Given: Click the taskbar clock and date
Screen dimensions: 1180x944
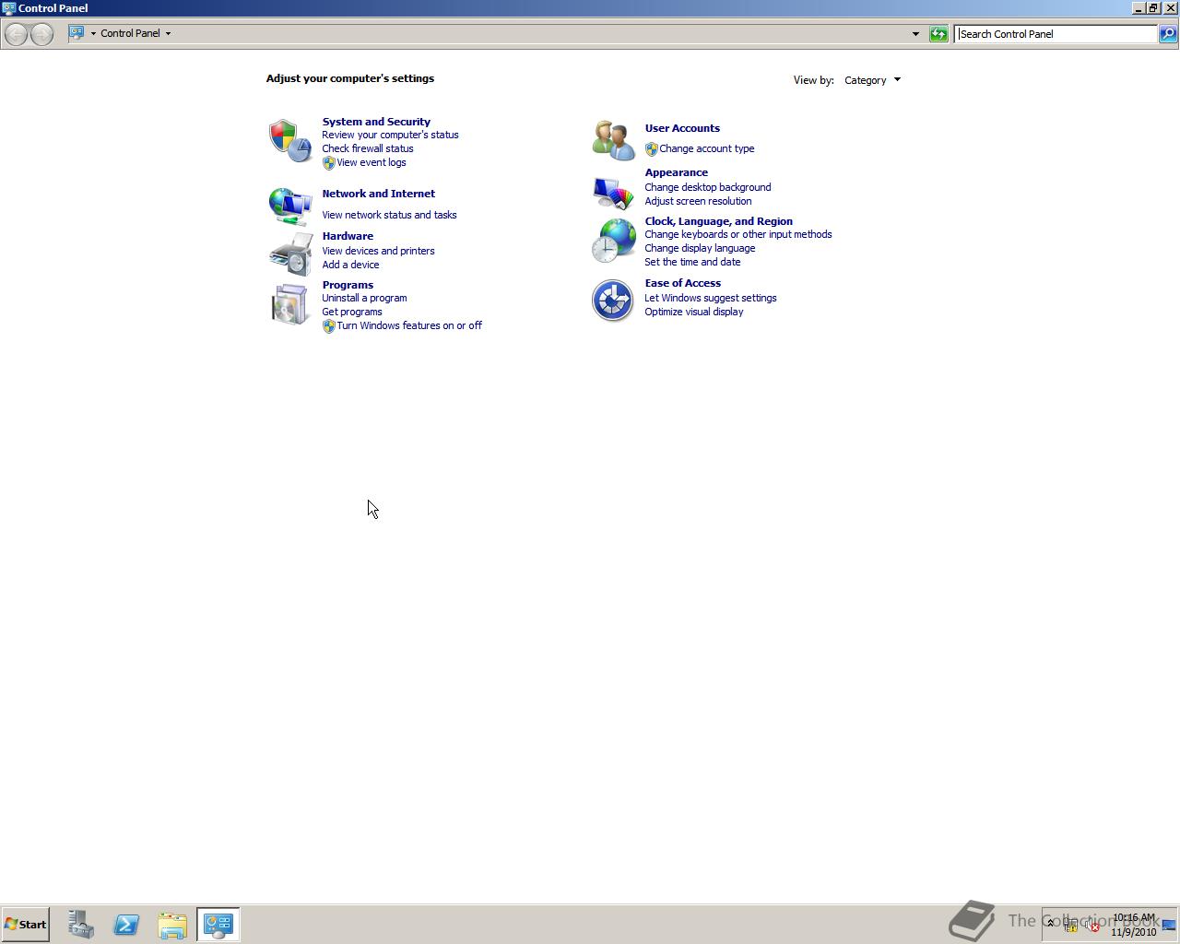Looking at the screenshot, I should (1134, 925).
